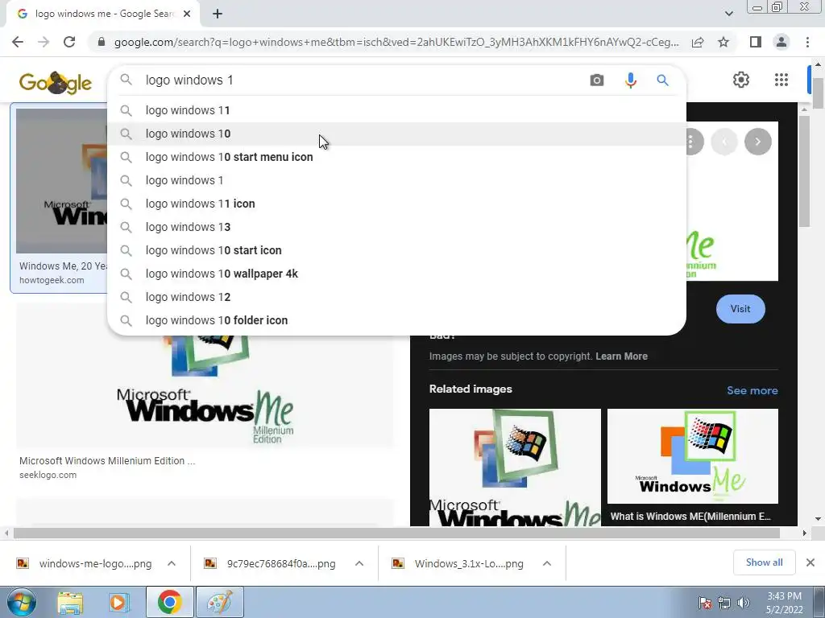Select suggestion 'logo windows 10'
825x618 pixels.
click(x=396, y=134)
